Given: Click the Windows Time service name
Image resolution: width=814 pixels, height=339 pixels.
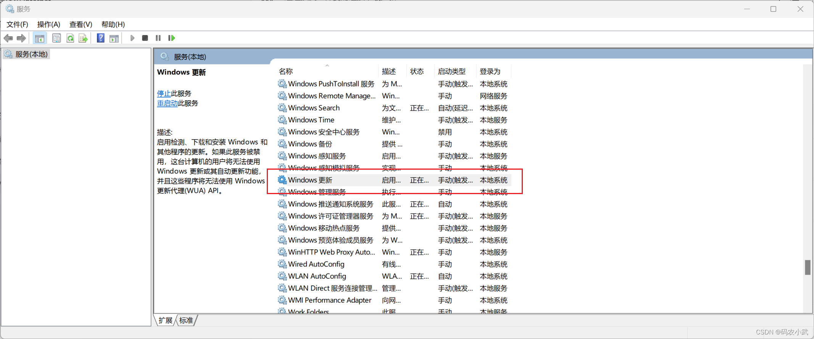Looking at the screenshot, I should point(311,120).
